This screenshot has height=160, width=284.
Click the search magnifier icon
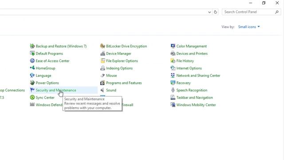(277, 12)
